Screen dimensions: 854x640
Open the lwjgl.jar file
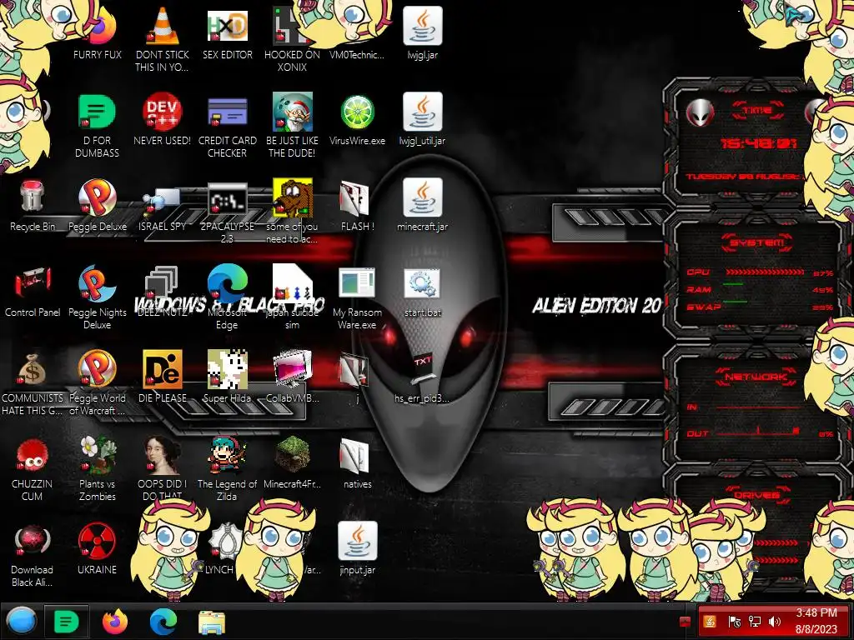point(422,26)
